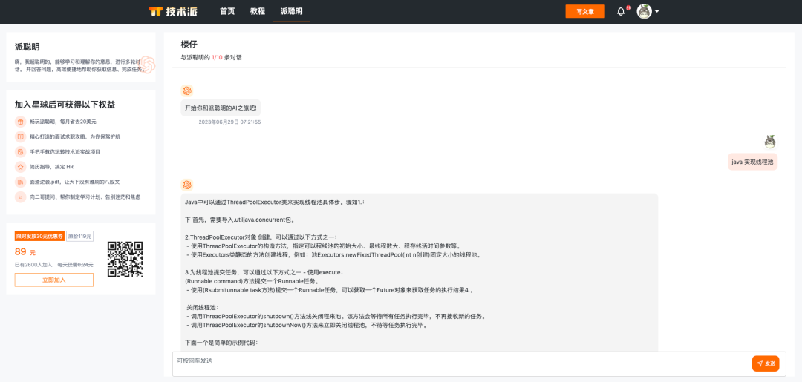Click the 发送 send button

pyautogui.click(x=766, y=363)
